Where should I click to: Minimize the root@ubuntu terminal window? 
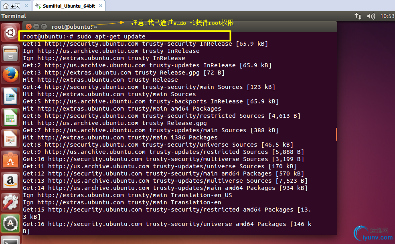pos(36,26)
